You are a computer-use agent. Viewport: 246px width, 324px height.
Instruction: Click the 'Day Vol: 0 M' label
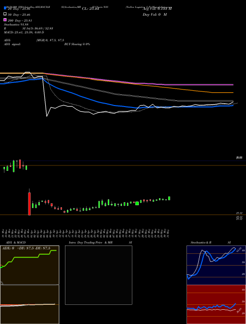pos(154,14)
